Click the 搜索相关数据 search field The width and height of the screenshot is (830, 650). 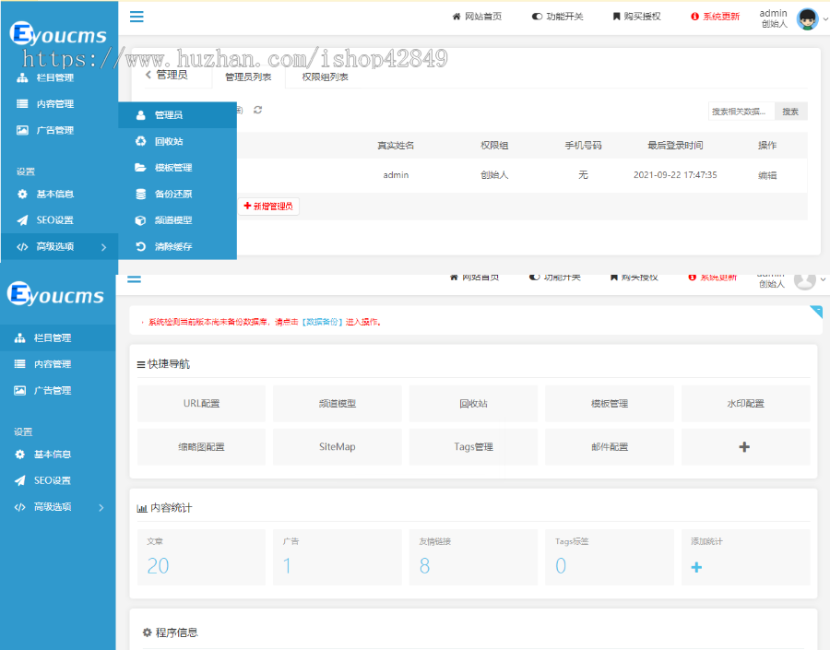741,112
